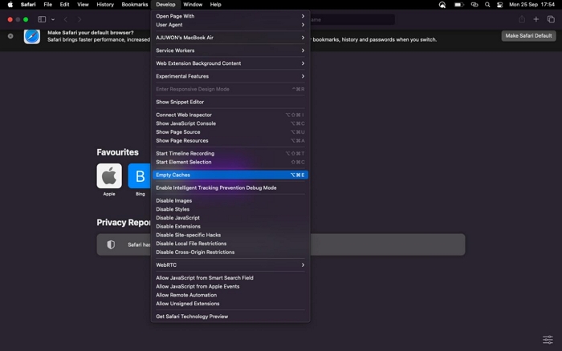The height and width of the screenshot is (351, 562).
Task: Expand Experimental Features submenu
Action: coord(230,76)
